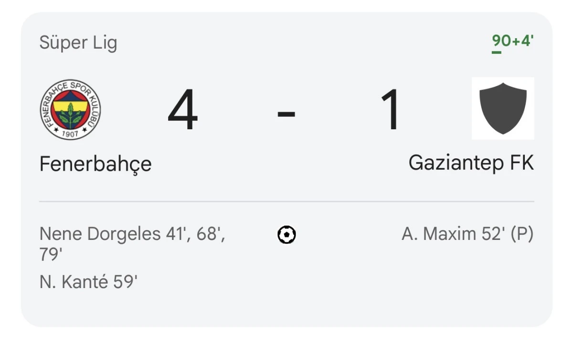Click the horizontal divider below the teams
Screen dimensions: 573x341
[x=286, y=202]
